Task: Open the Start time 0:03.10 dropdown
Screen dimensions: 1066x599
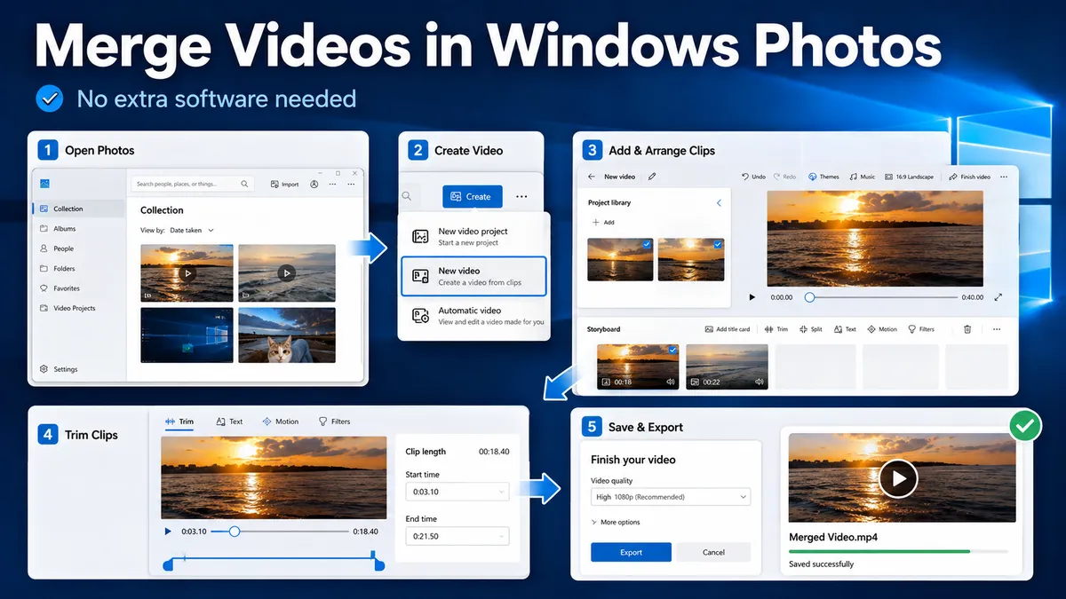Action: [457, 492]
